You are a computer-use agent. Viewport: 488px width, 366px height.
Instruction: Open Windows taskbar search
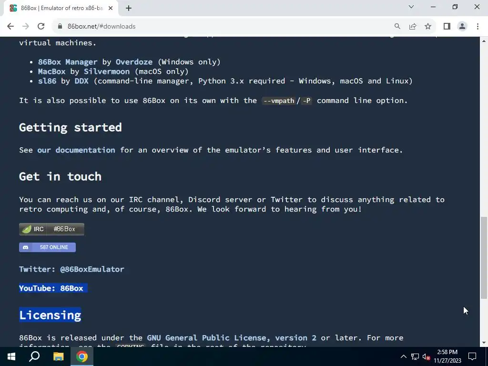click(34, 356)
